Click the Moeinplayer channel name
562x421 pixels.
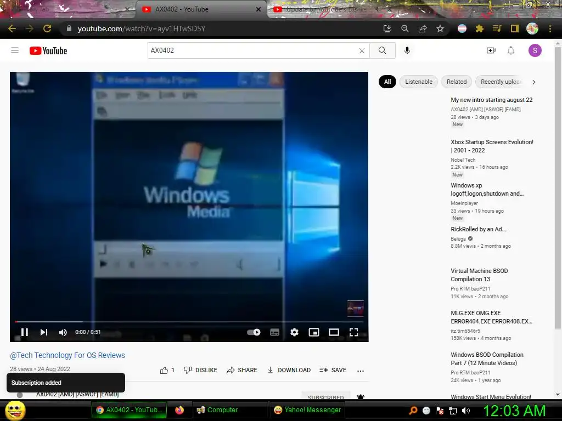(x=464, y=203)
